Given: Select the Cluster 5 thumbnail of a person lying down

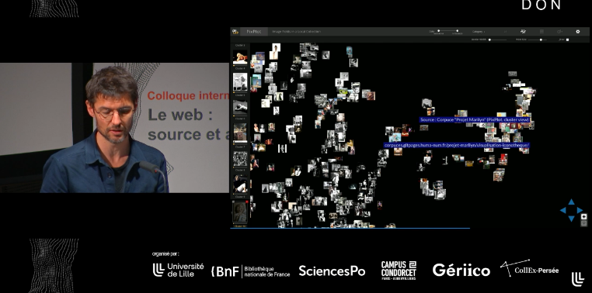Looking at the screenshot, I should click(240, 108).
